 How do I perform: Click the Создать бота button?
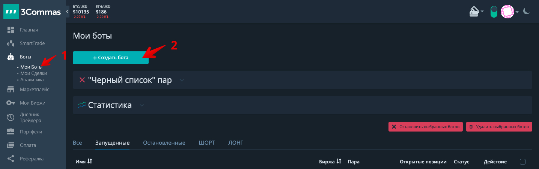[x=111, y=58]
